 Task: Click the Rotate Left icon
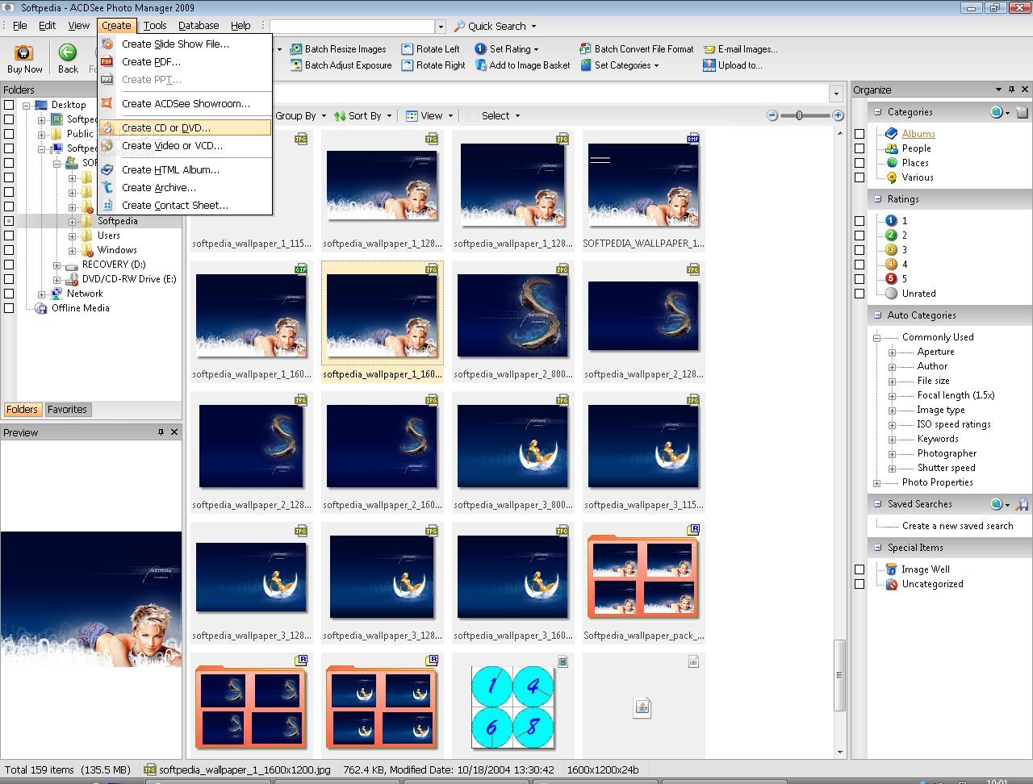coord(408,49)
